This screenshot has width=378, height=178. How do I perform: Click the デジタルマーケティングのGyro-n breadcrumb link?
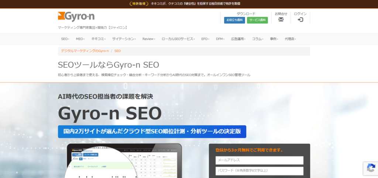click(x=85, y=51)
